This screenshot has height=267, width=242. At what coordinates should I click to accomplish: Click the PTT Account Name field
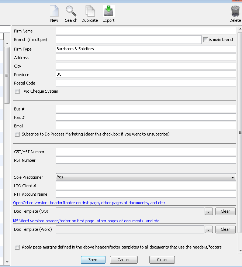pos(146,194)
